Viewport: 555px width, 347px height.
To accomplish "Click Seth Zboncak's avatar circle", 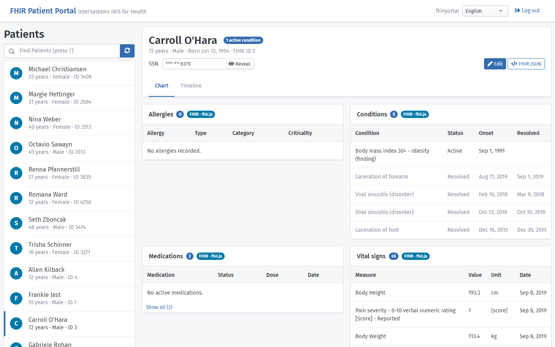I will pos(16,223).
